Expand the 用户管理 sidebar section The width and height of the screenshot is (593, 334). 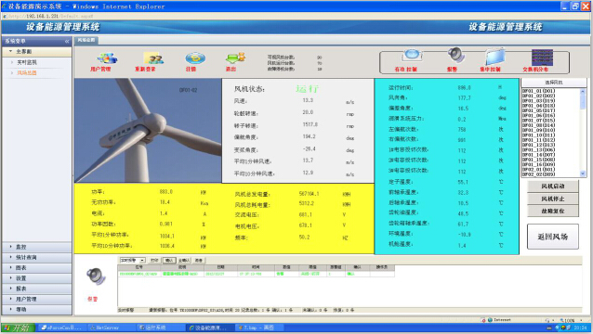click(36, 299)
